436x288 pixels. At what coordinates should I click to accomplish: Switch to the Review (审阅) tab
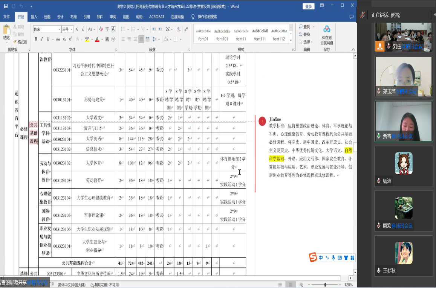pos(113,17)
